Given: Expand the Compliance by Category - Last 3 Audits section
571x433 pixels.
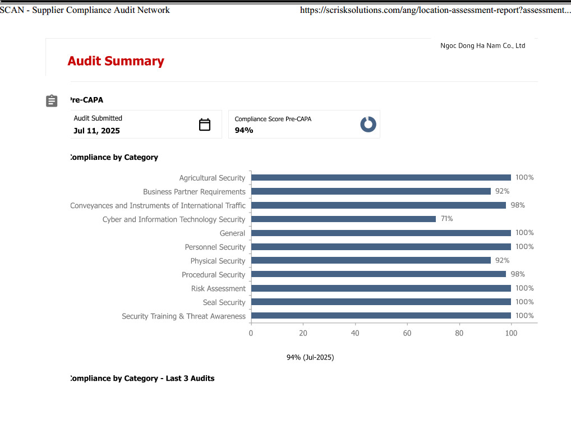Looking at the screenshot, I should (141, 378).
